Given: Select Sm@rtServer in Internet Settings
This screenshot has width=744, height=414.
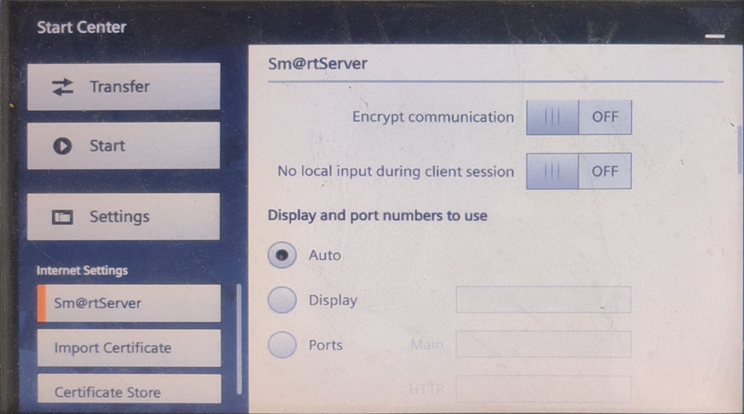Looking at the screenshot, I should (129, 303).
